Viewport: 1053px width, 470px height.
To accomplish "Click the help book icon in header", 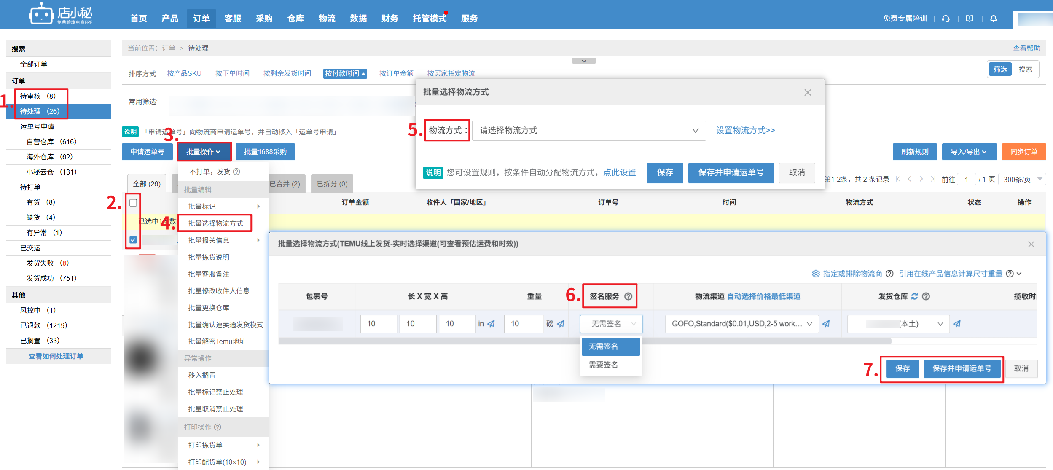I will [970, 19].
